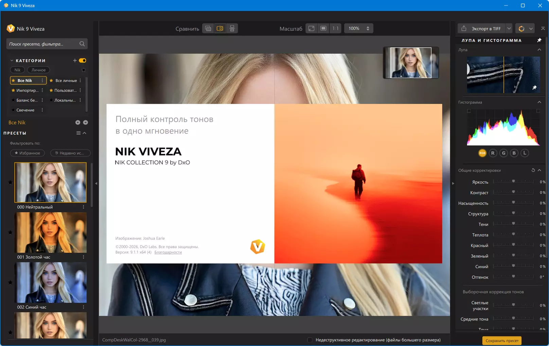The height and width of the screenshot is (346, 549).
Task: Favorite the 001 Золотой час preset star
Action: (10, 232)
